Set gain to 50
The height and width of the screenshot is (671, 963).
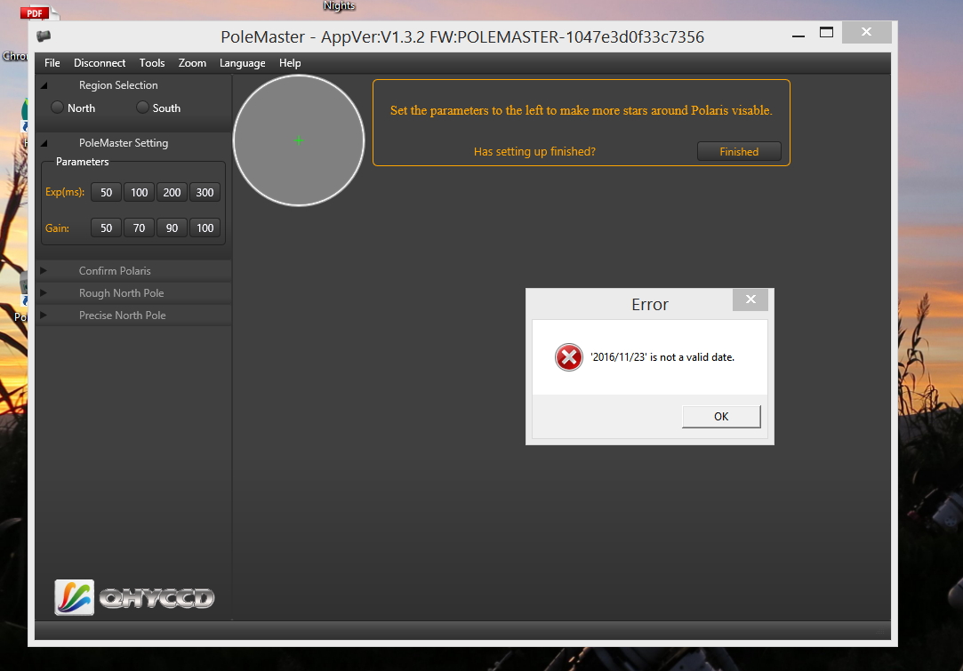click(x=106, y=228)
